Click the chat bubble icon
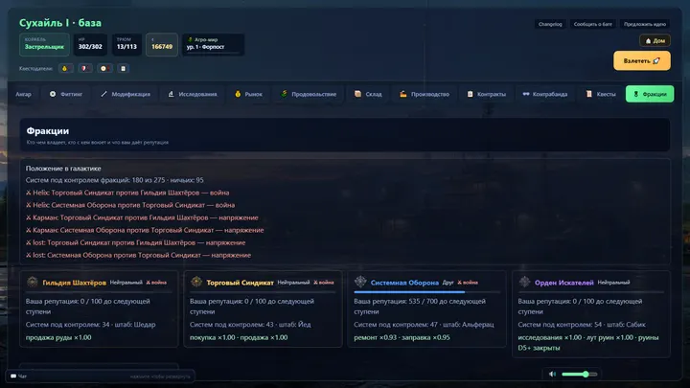 point(13,377)
